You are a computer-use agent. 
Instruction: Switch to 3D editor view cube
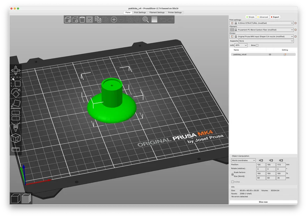[16, 198]
